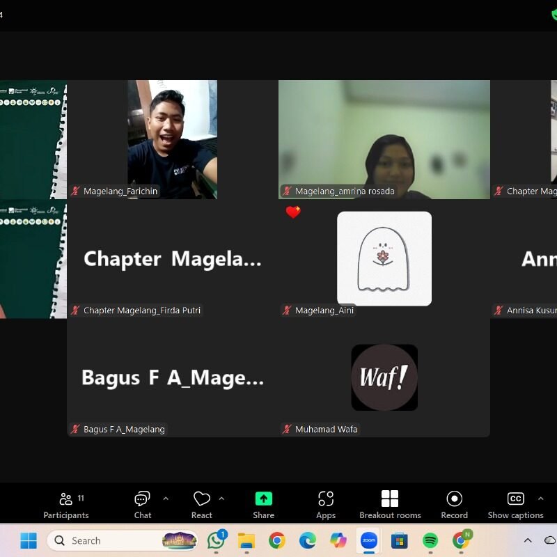Select Magelang_Farichin video tile
This screenshot has height=557, width=557.
(x=172, y=139)
